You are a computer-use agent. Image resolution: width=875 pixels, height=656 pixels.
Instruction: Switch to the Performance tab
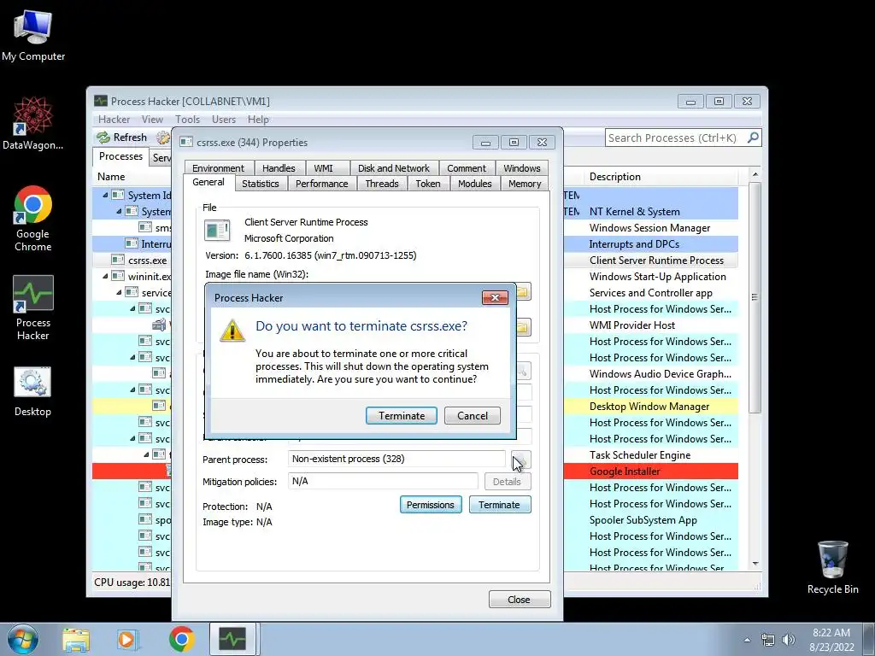click(321, 184)
